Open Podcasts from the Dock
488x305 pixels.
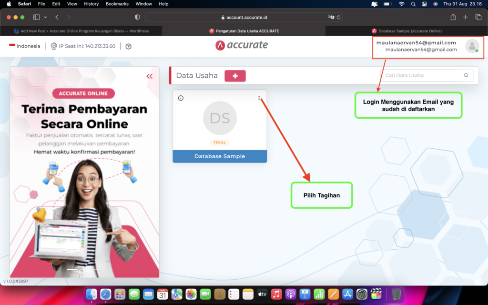pyautogui.click(x=291, y=294)
